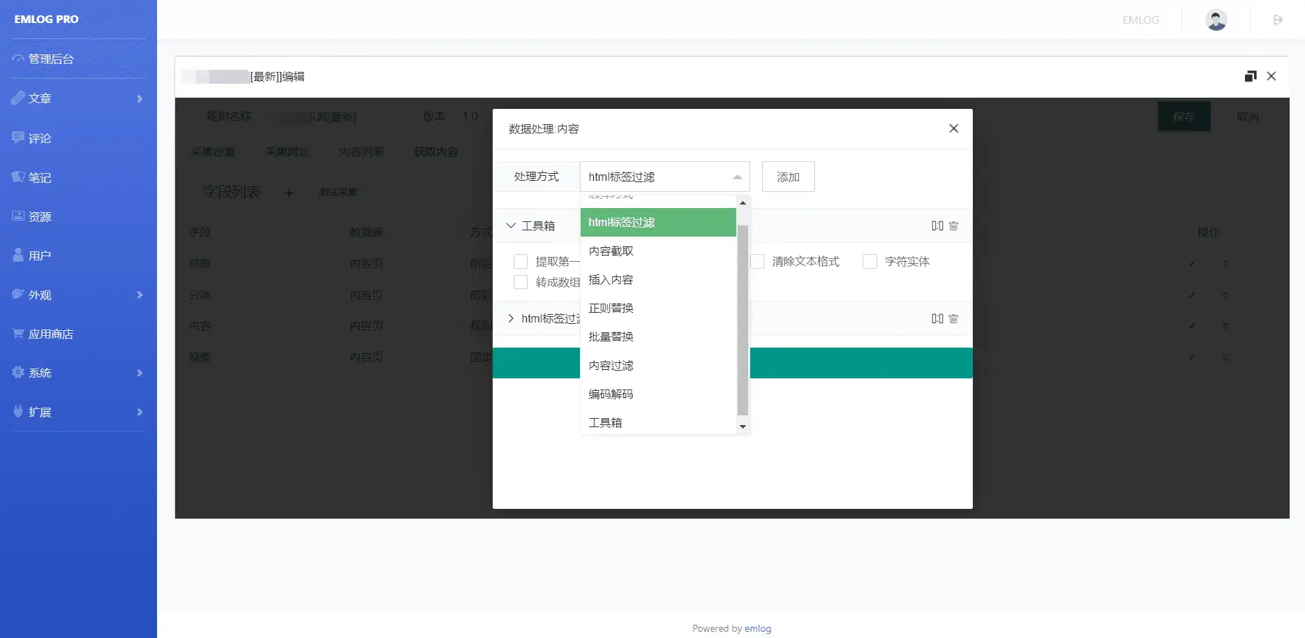This screenshot has width=1305, height=638.
Task: Collapse the 工具箱 section chevron
Action: (511, 225)
